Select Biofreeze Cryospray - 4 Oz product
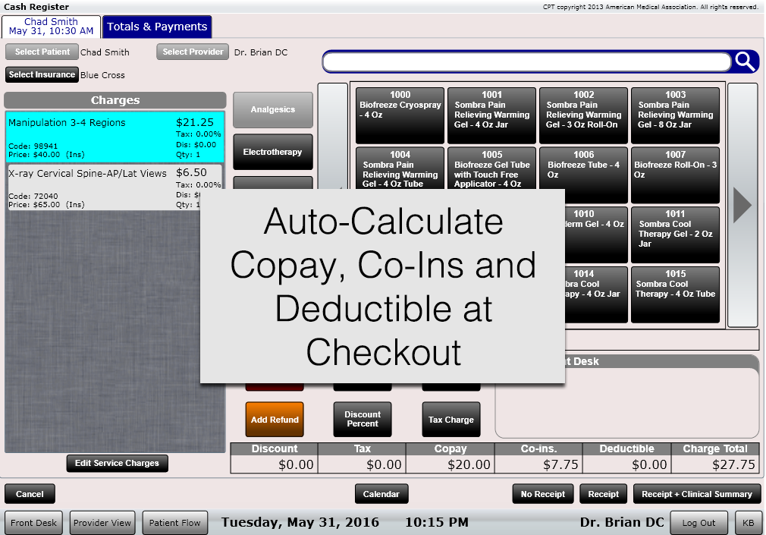 point(400,115)
